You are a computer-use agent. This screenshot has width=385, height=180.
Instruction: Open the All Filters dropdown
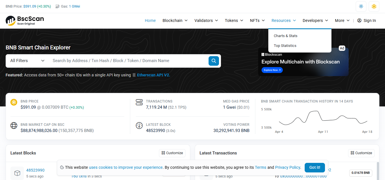point(27,61)
